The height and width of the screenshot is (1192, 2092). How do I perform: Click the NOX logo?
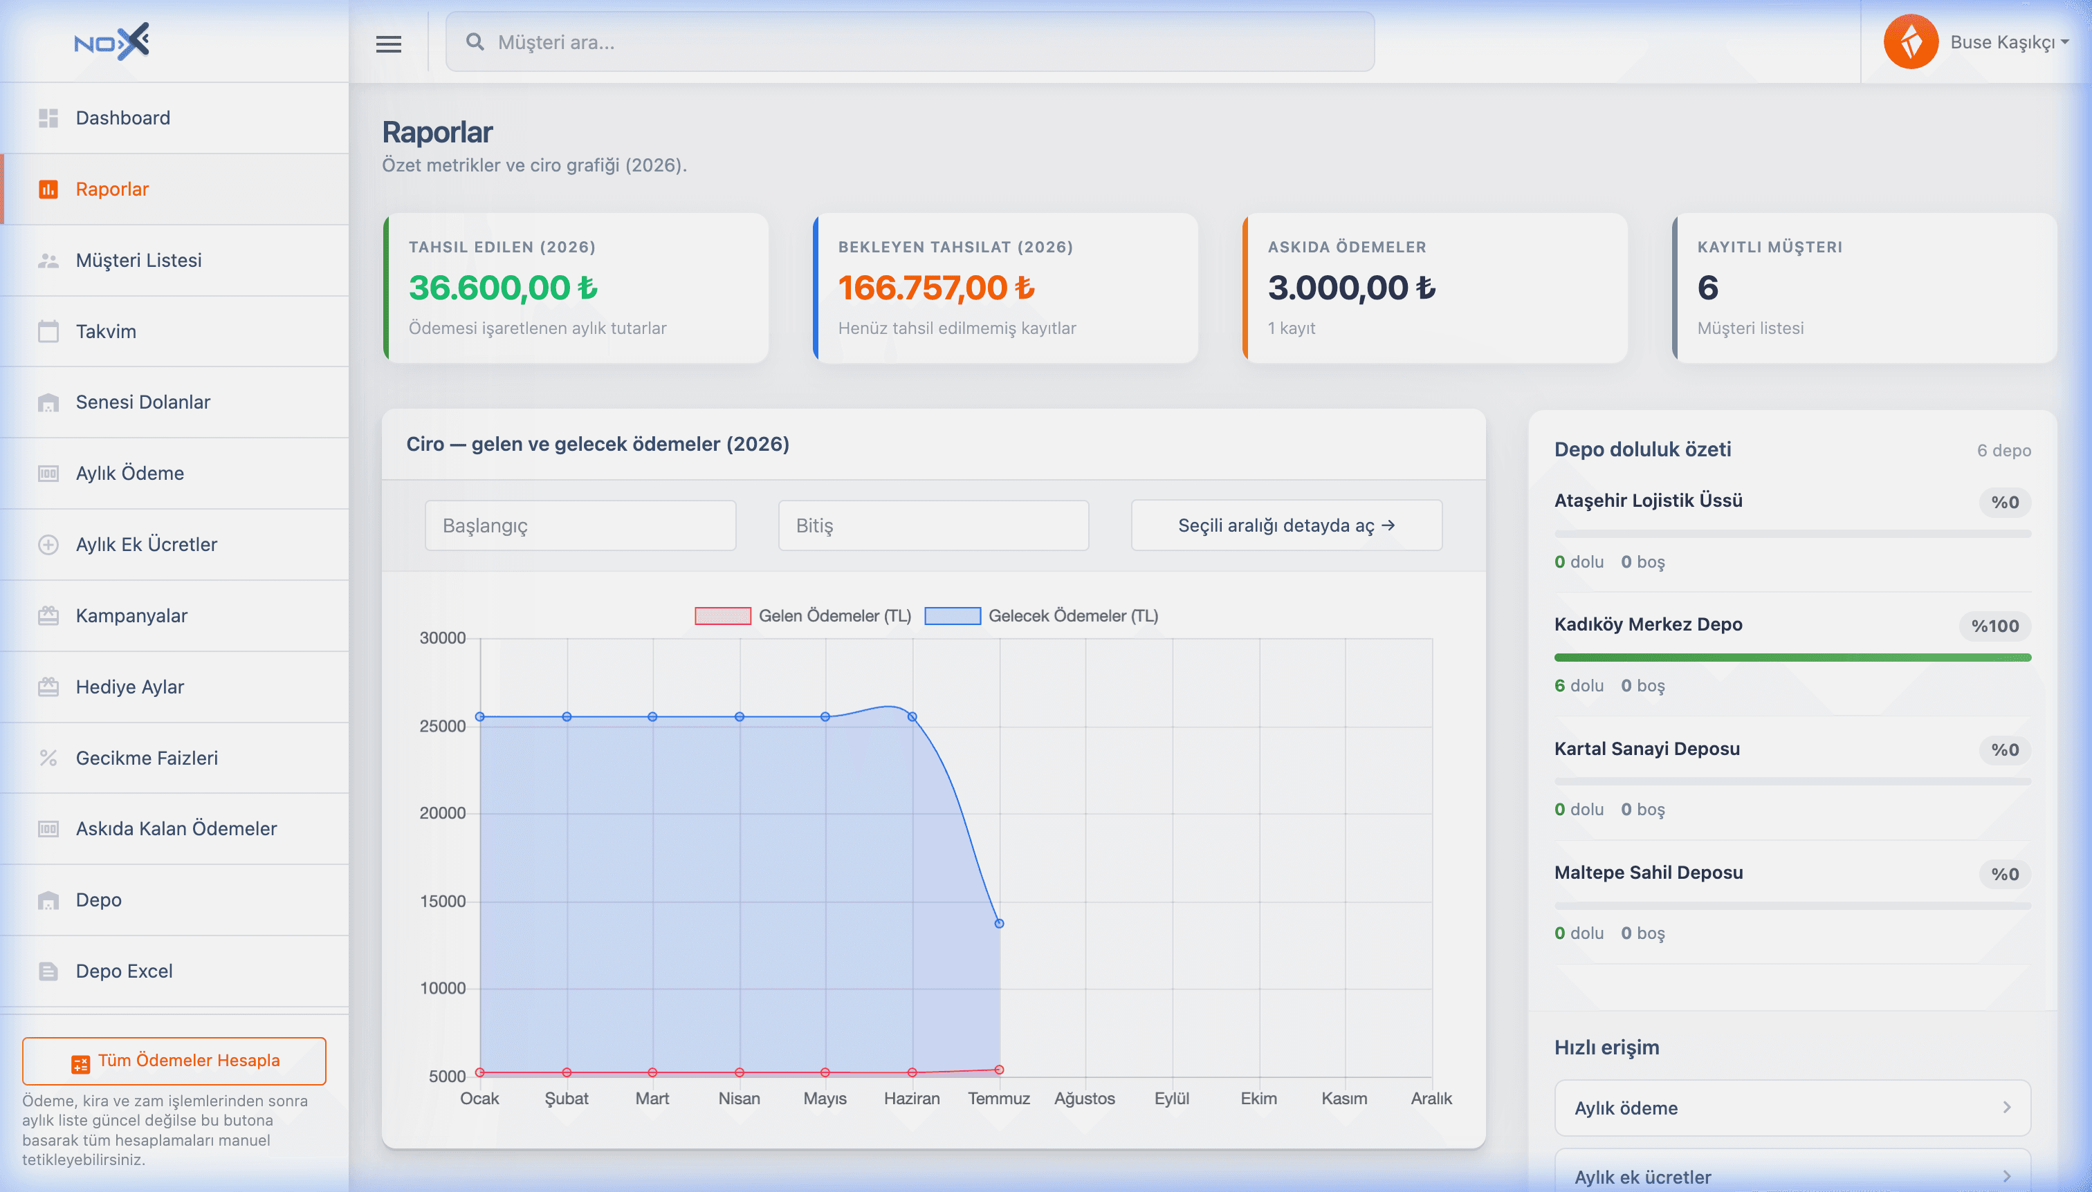[x=111, y=41]
